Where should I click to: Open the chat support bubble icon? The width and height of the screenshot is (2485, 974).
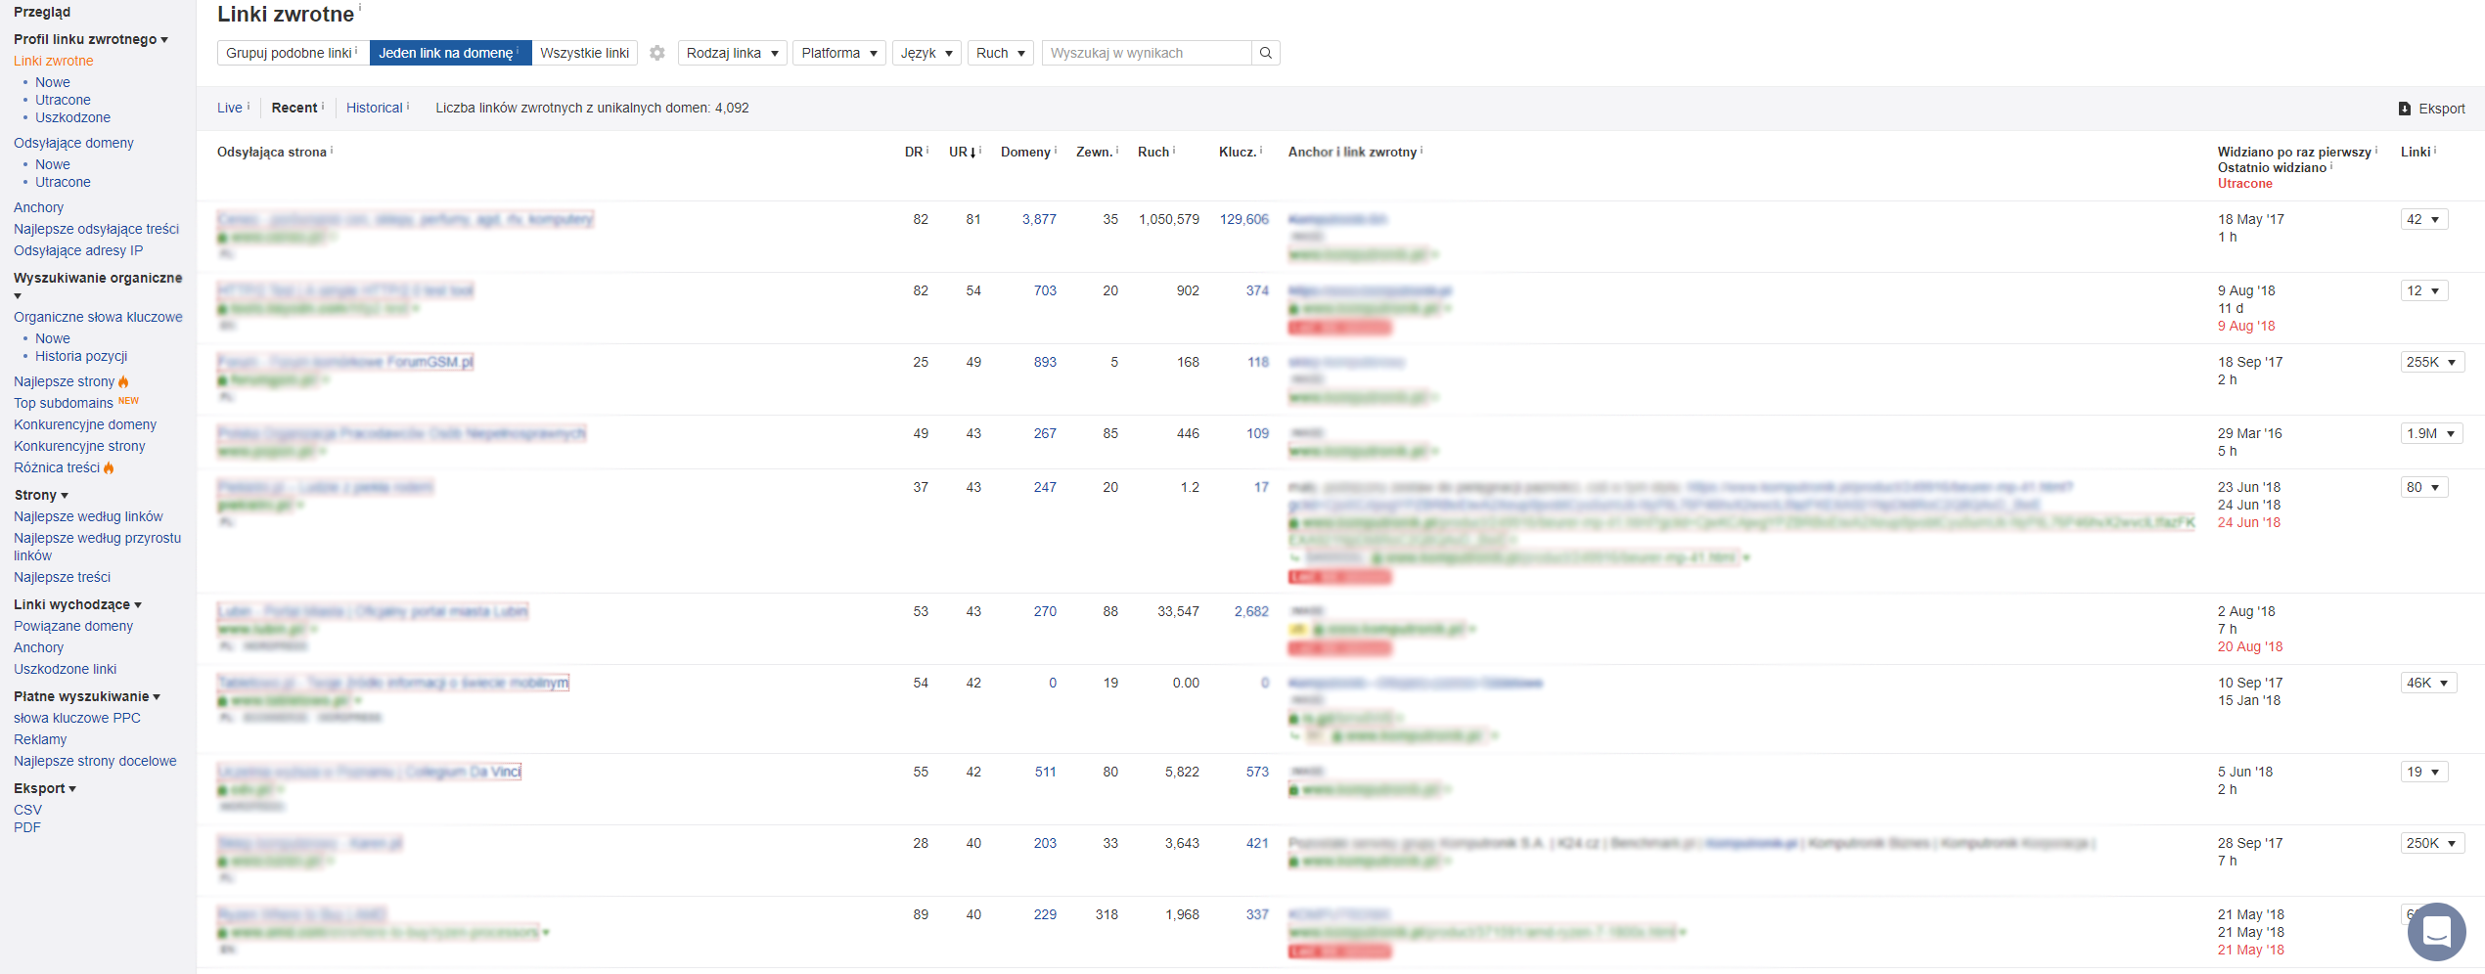click(2436, 932)
